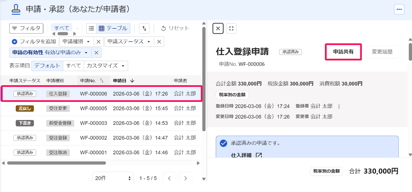Click the 受注変更 type tag

(58, 108)
